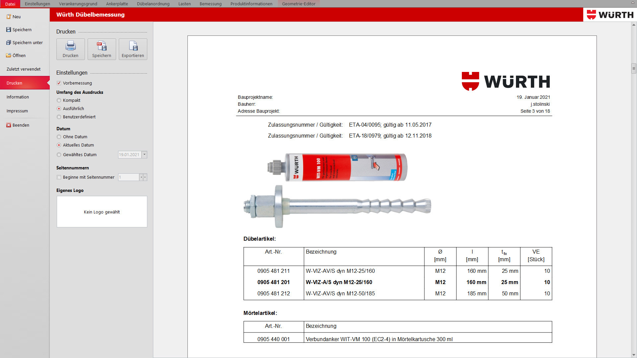Viewport: 637px width, 358px height.
Task: Switch to the Dübelanordnung tab
Action: click(153, 4)
